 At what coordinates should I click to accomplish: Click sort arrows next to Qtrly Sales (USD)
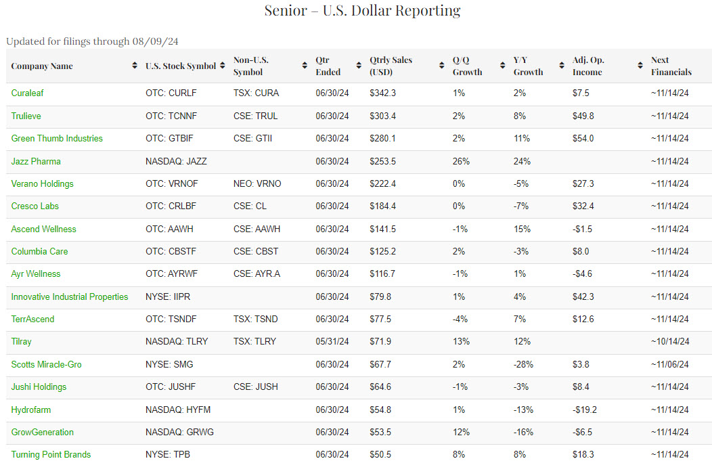441,66
